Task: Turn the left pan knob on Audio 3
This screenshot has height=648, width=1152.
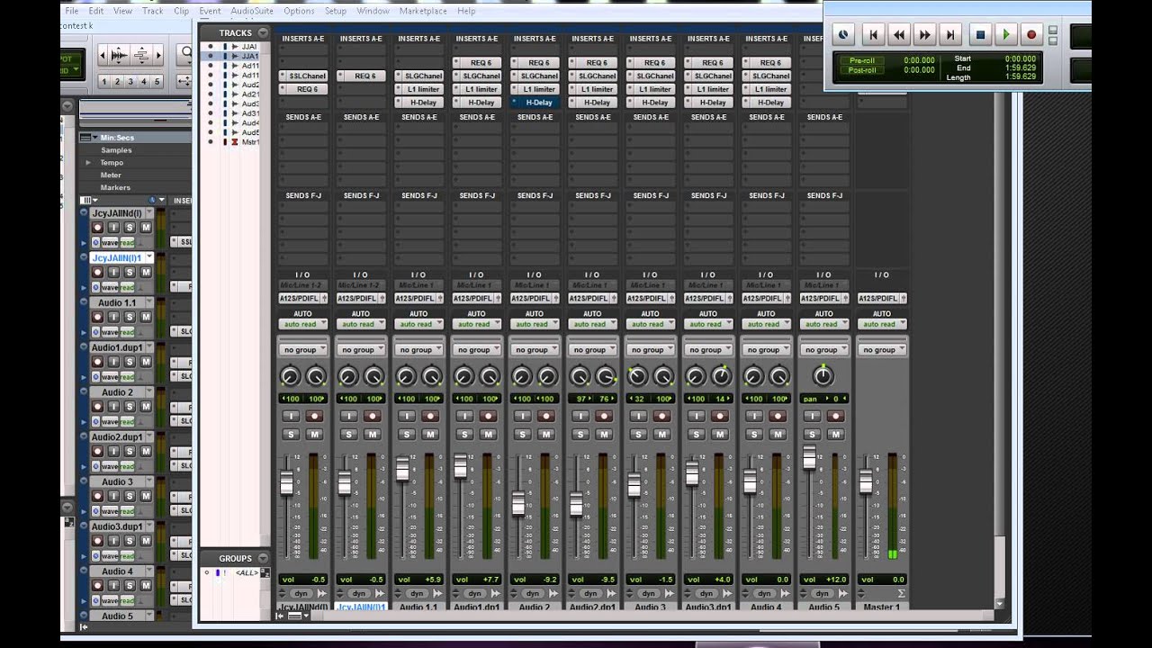Action: [637, 376]
